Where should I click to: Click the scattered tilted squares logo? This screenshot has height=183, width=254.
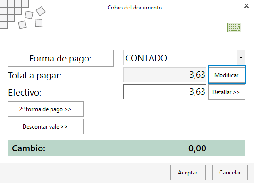[32, 17]
